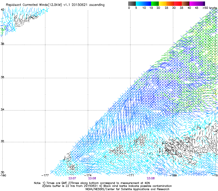218x191 pixels.
Task: Click the latitude label '40' on the left axis
Action: point(2,10)
